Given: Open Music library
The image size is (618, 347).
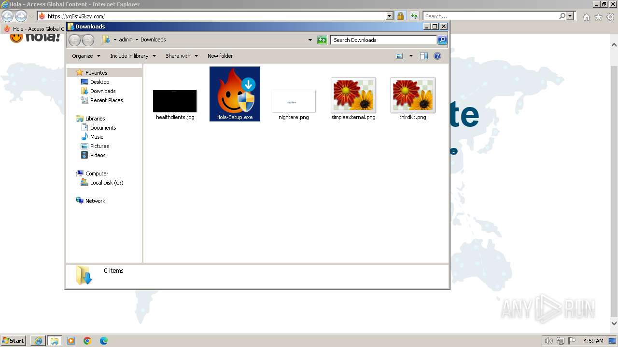Looking at the screenshot, I should point(97,137).
